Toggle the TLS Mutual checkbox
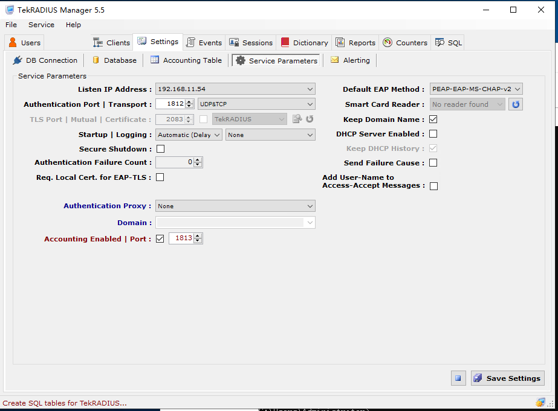The image size is (558, 411). pos(204,119)
